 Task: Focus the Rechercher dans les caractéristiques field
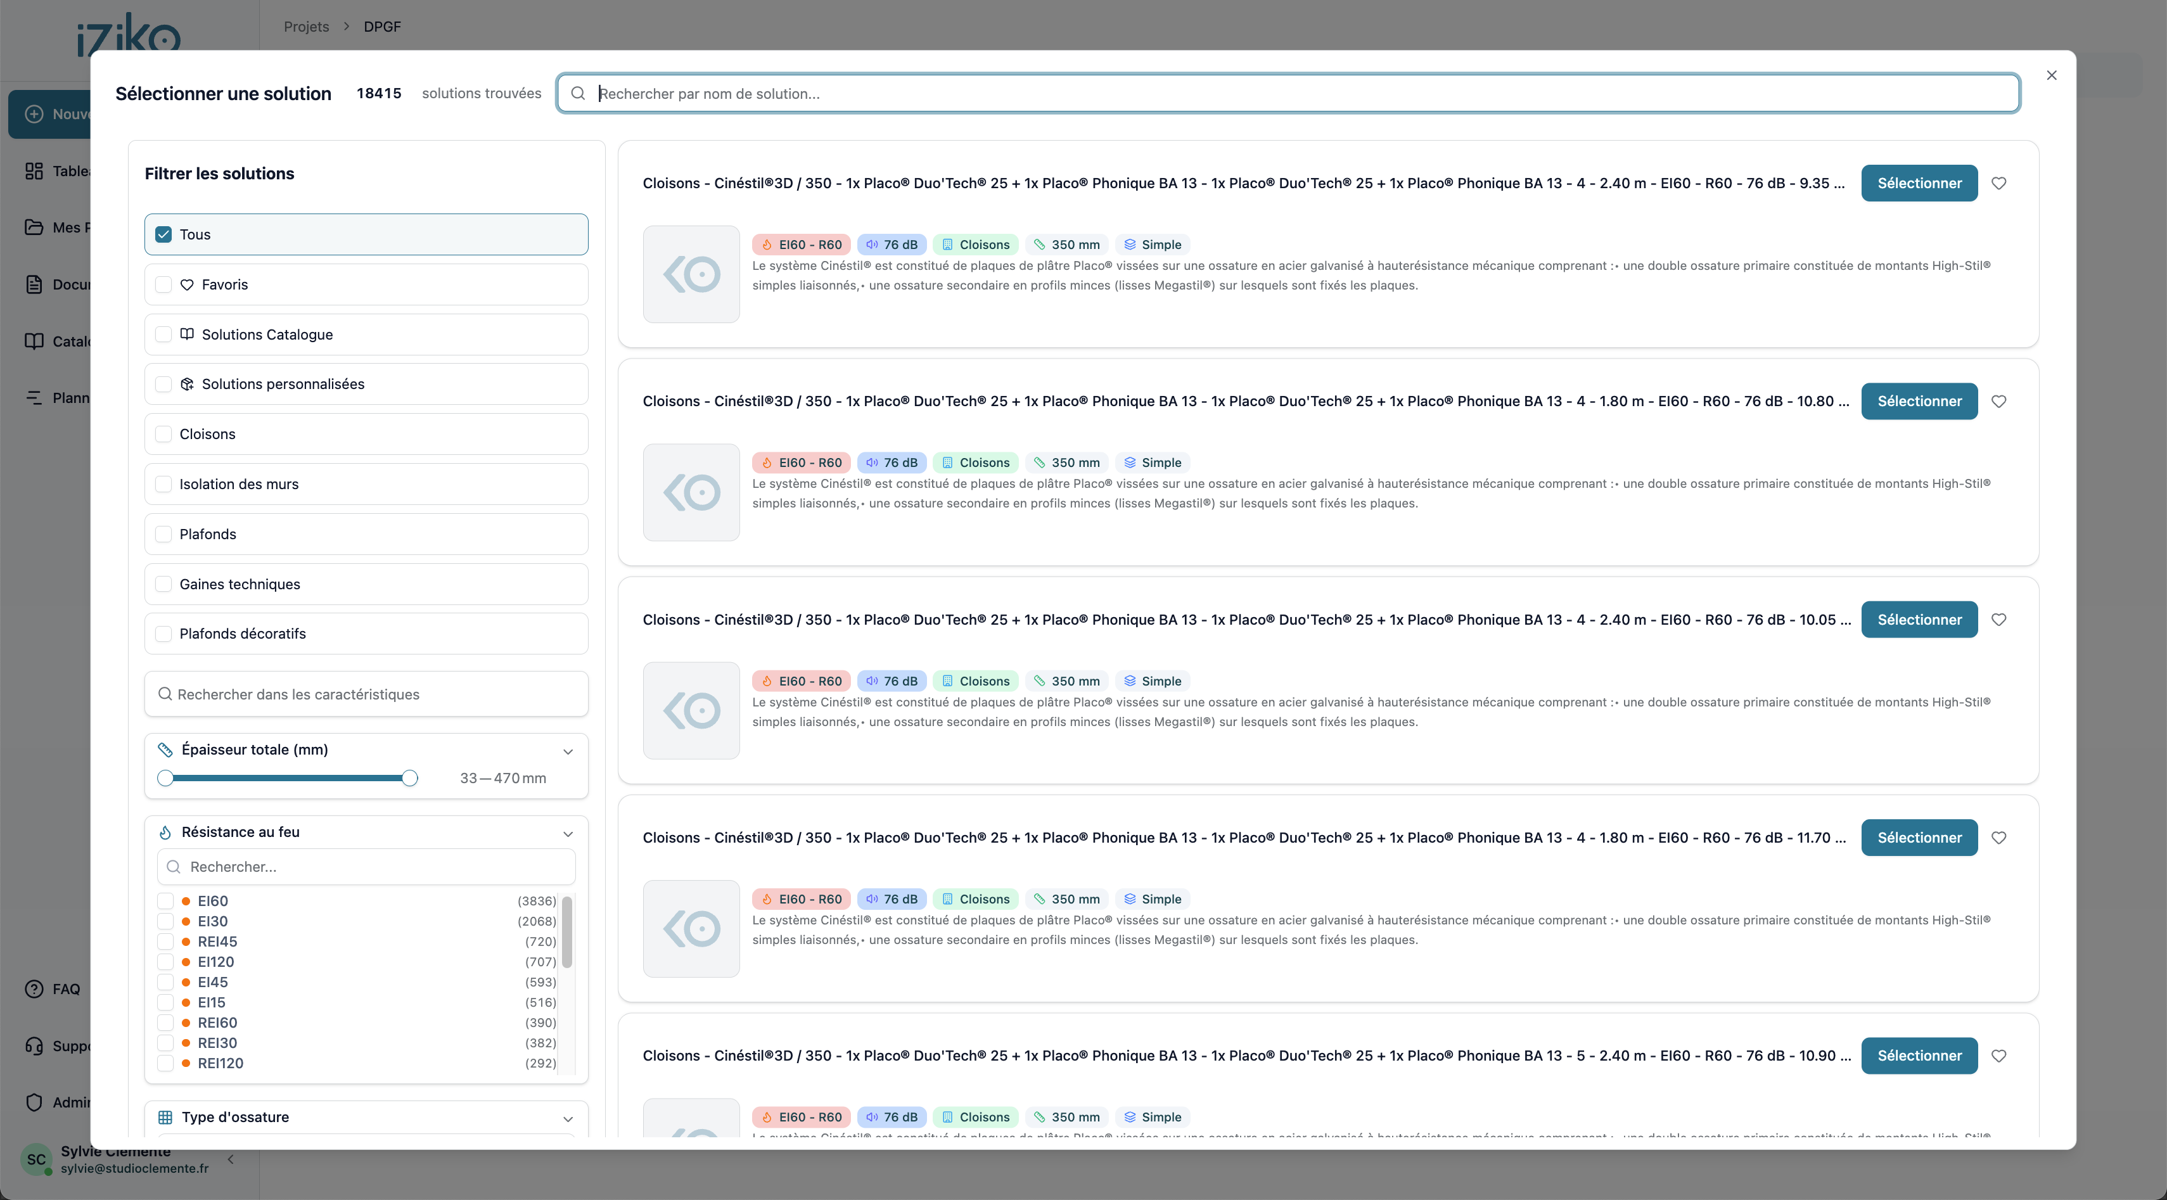pos(366,694)
